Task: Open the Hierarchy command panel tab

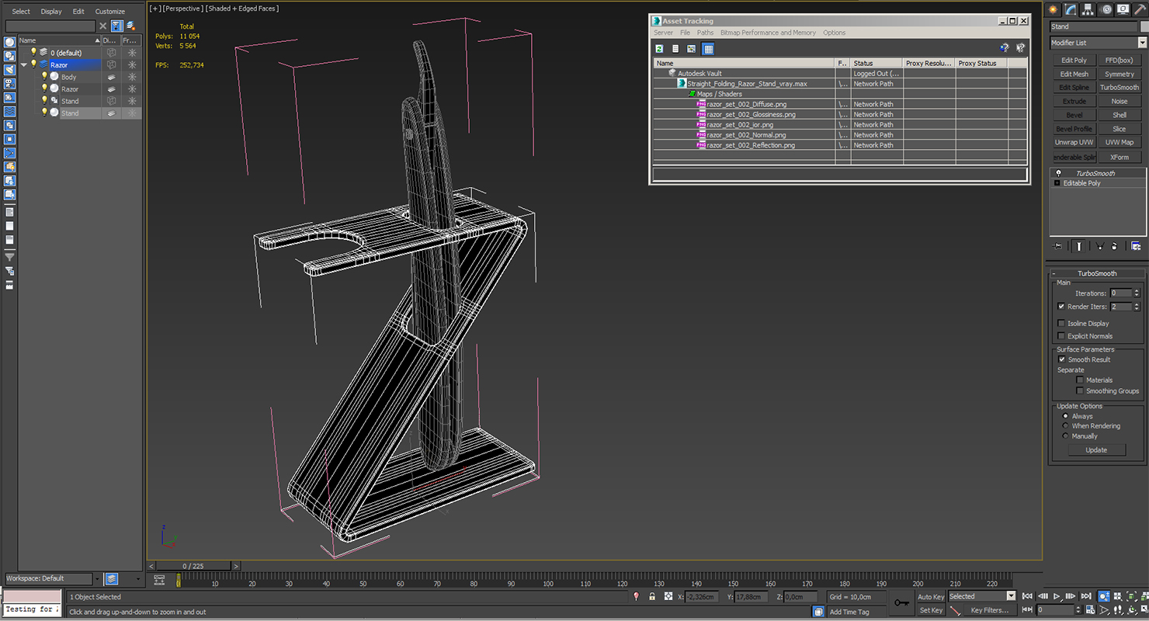Action: point(1088,9)
